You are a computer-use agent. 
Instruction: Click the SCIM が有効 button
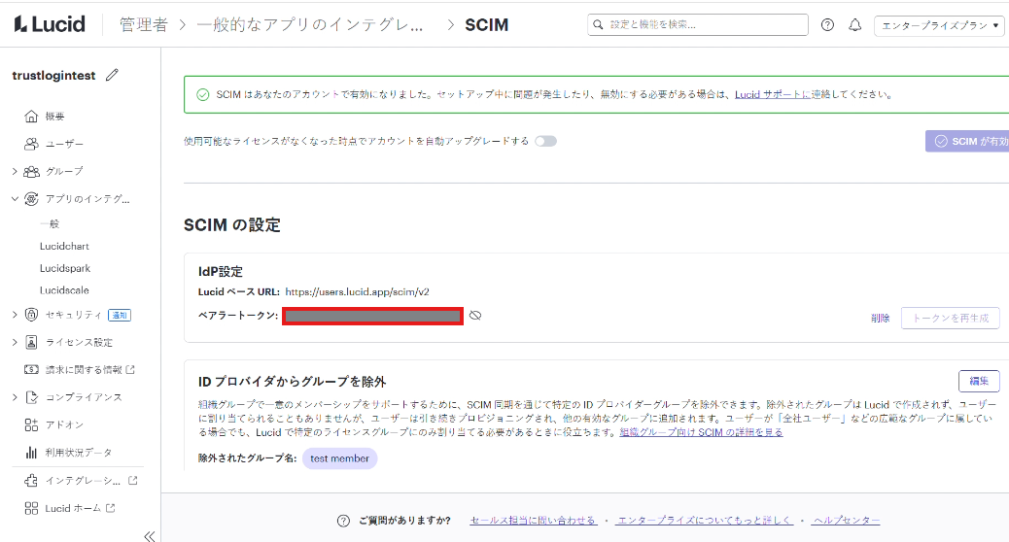967,142
